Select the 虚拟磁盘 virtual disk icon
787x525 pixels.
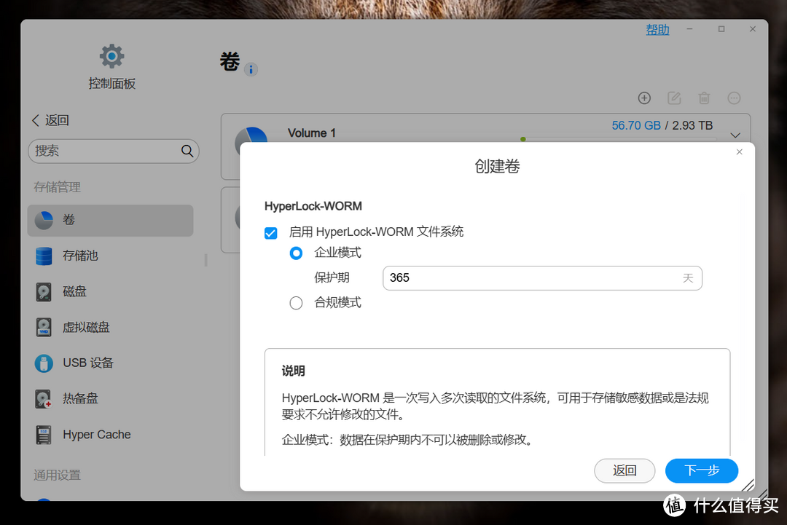tap(44, 327)
